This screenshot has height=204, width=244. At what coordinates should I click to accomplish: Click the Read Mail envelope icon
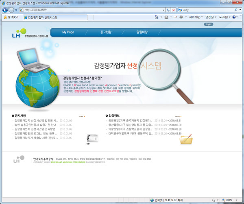point(175,17)
